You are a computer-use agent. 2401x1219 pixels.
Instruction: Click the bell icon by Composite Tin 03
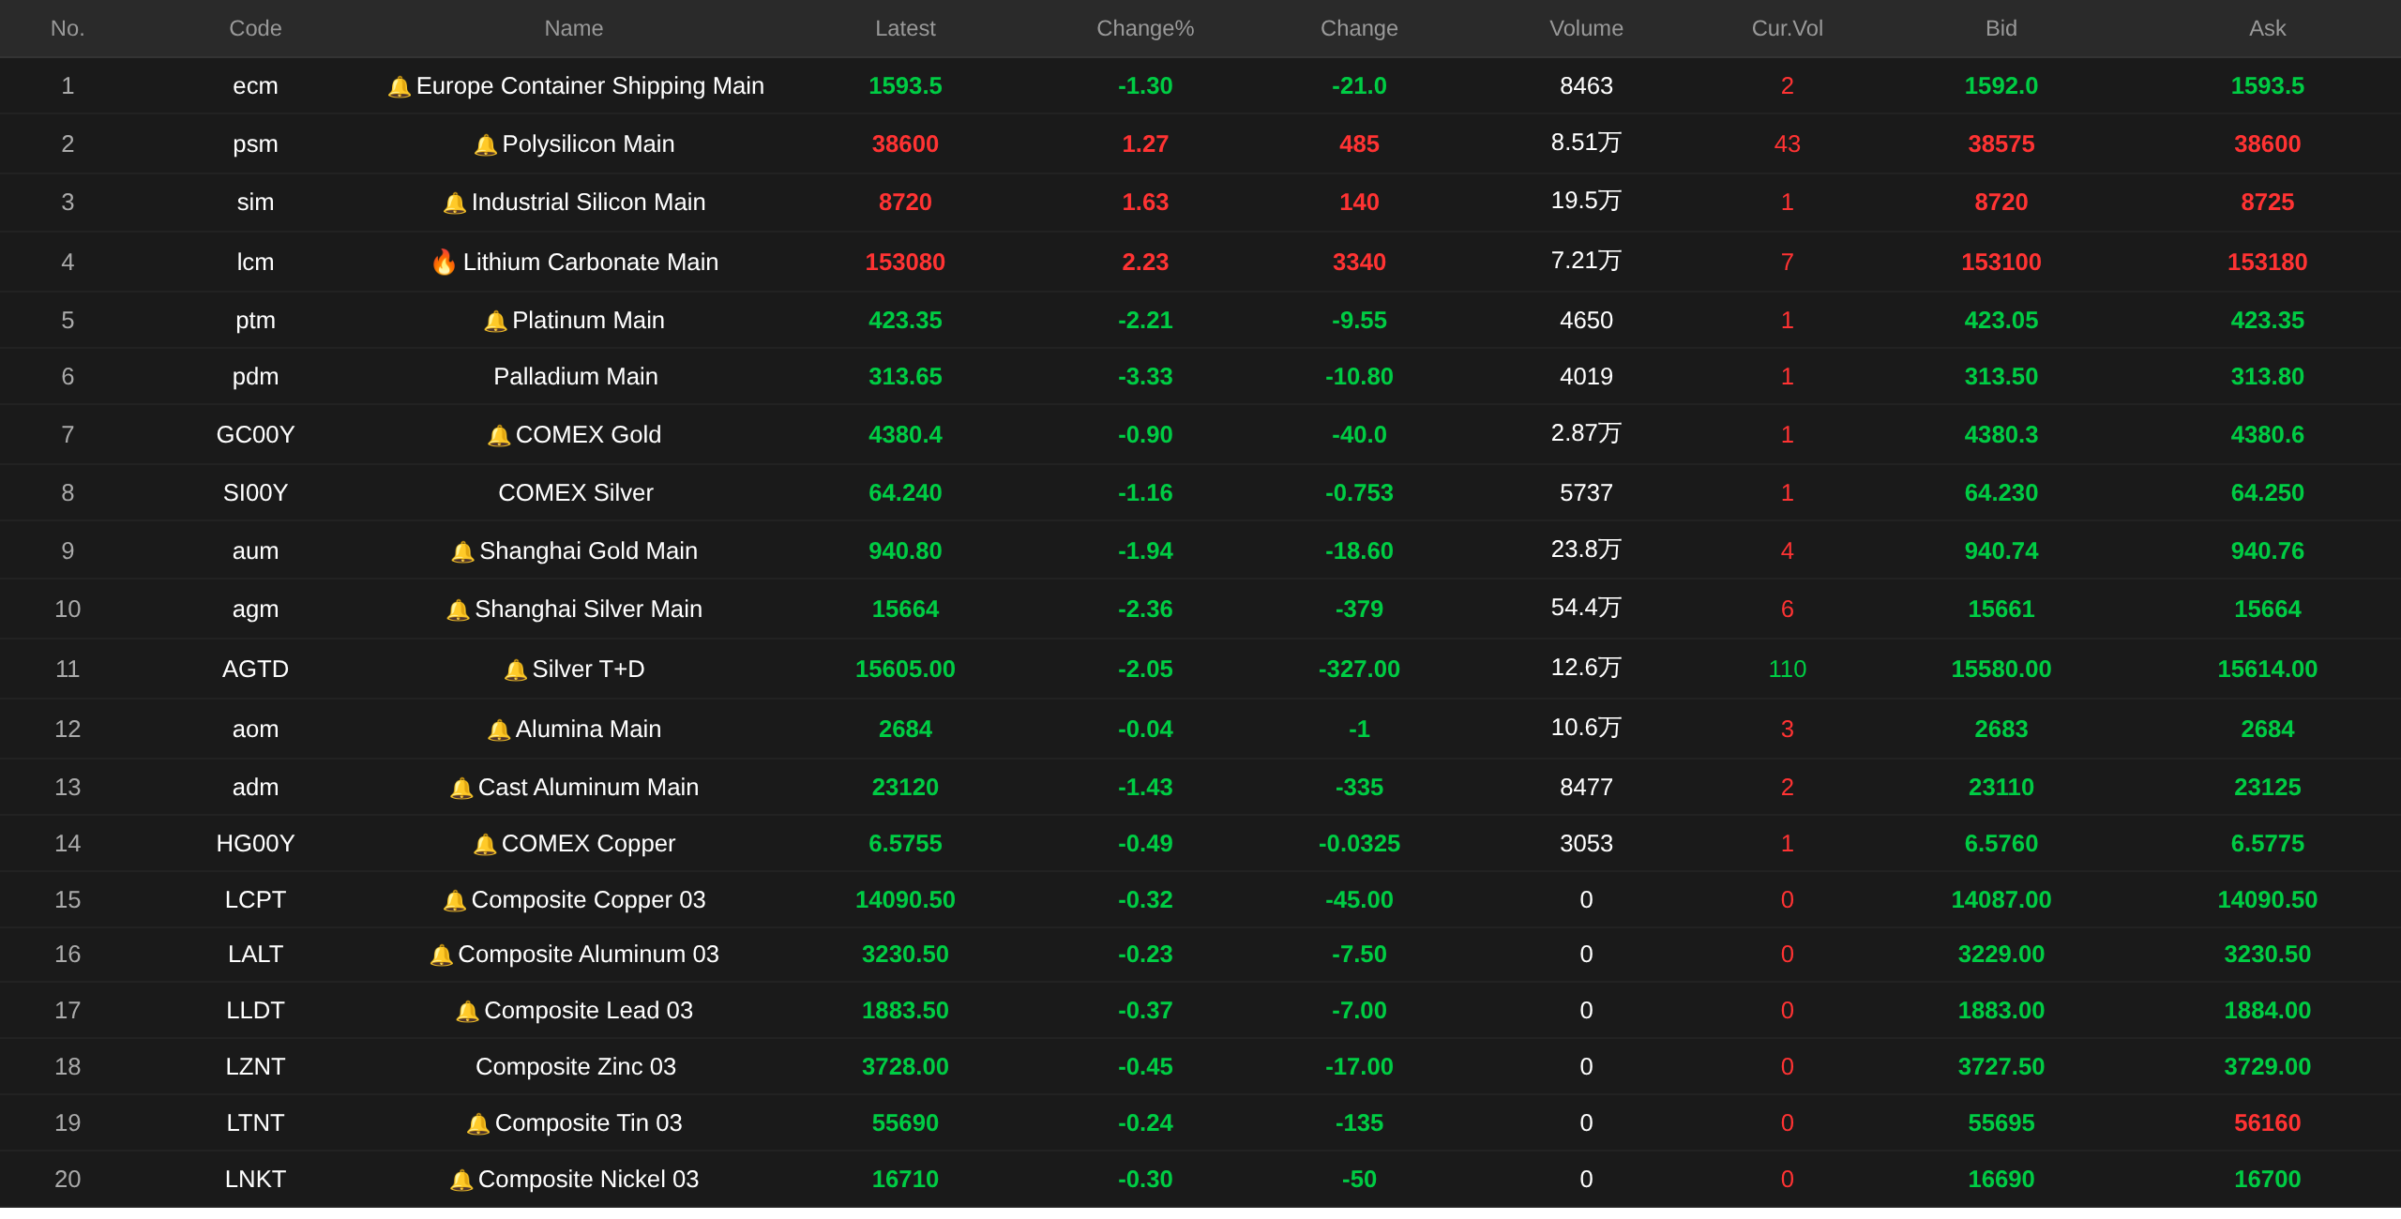[478, 1123]
